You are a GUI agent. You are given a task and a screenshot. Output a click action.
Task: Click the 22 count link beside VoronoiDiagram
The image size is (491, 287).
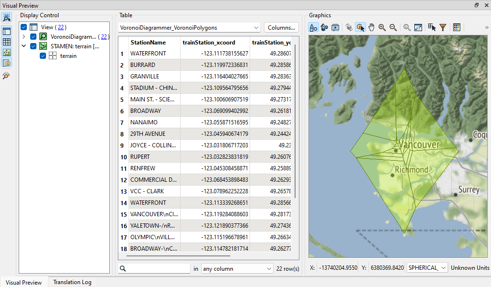(104, 36)
